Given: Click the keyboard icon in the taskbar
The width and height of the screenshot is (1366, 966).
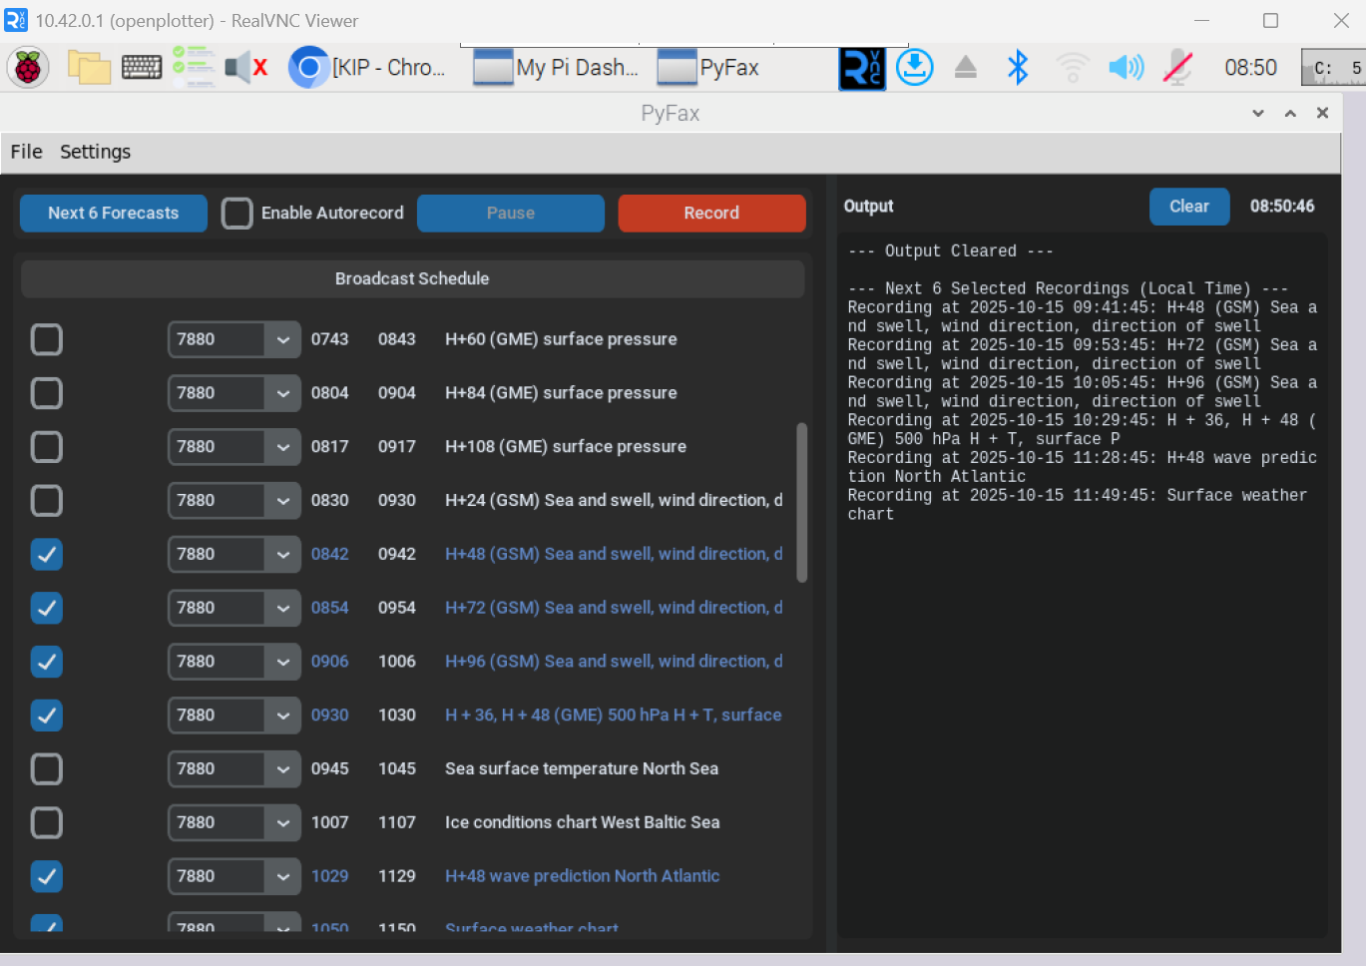Looking at the screenshot, I should pos(142,68).
